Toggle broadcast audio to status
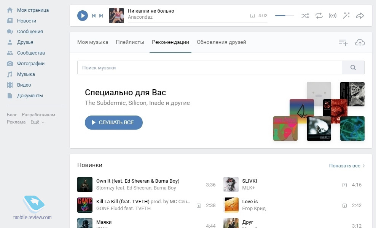Screen dimensions: 376x228 point(333,16)
